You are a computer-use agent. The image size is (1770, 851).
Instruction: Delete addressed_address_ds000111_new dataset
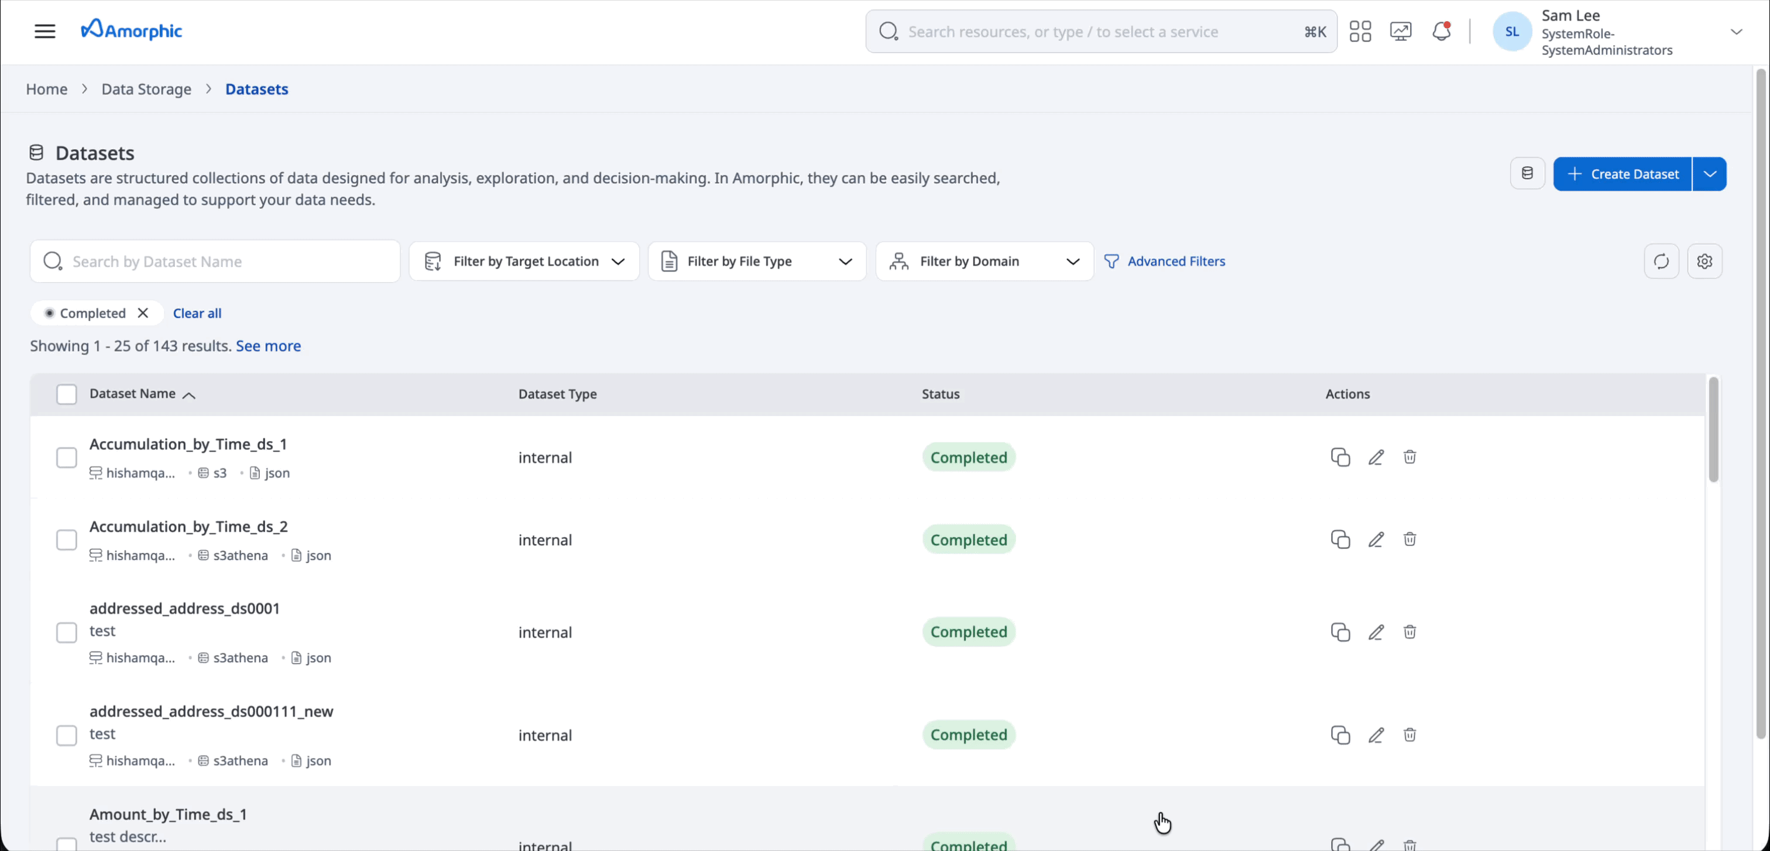[x=1409, y=735]
